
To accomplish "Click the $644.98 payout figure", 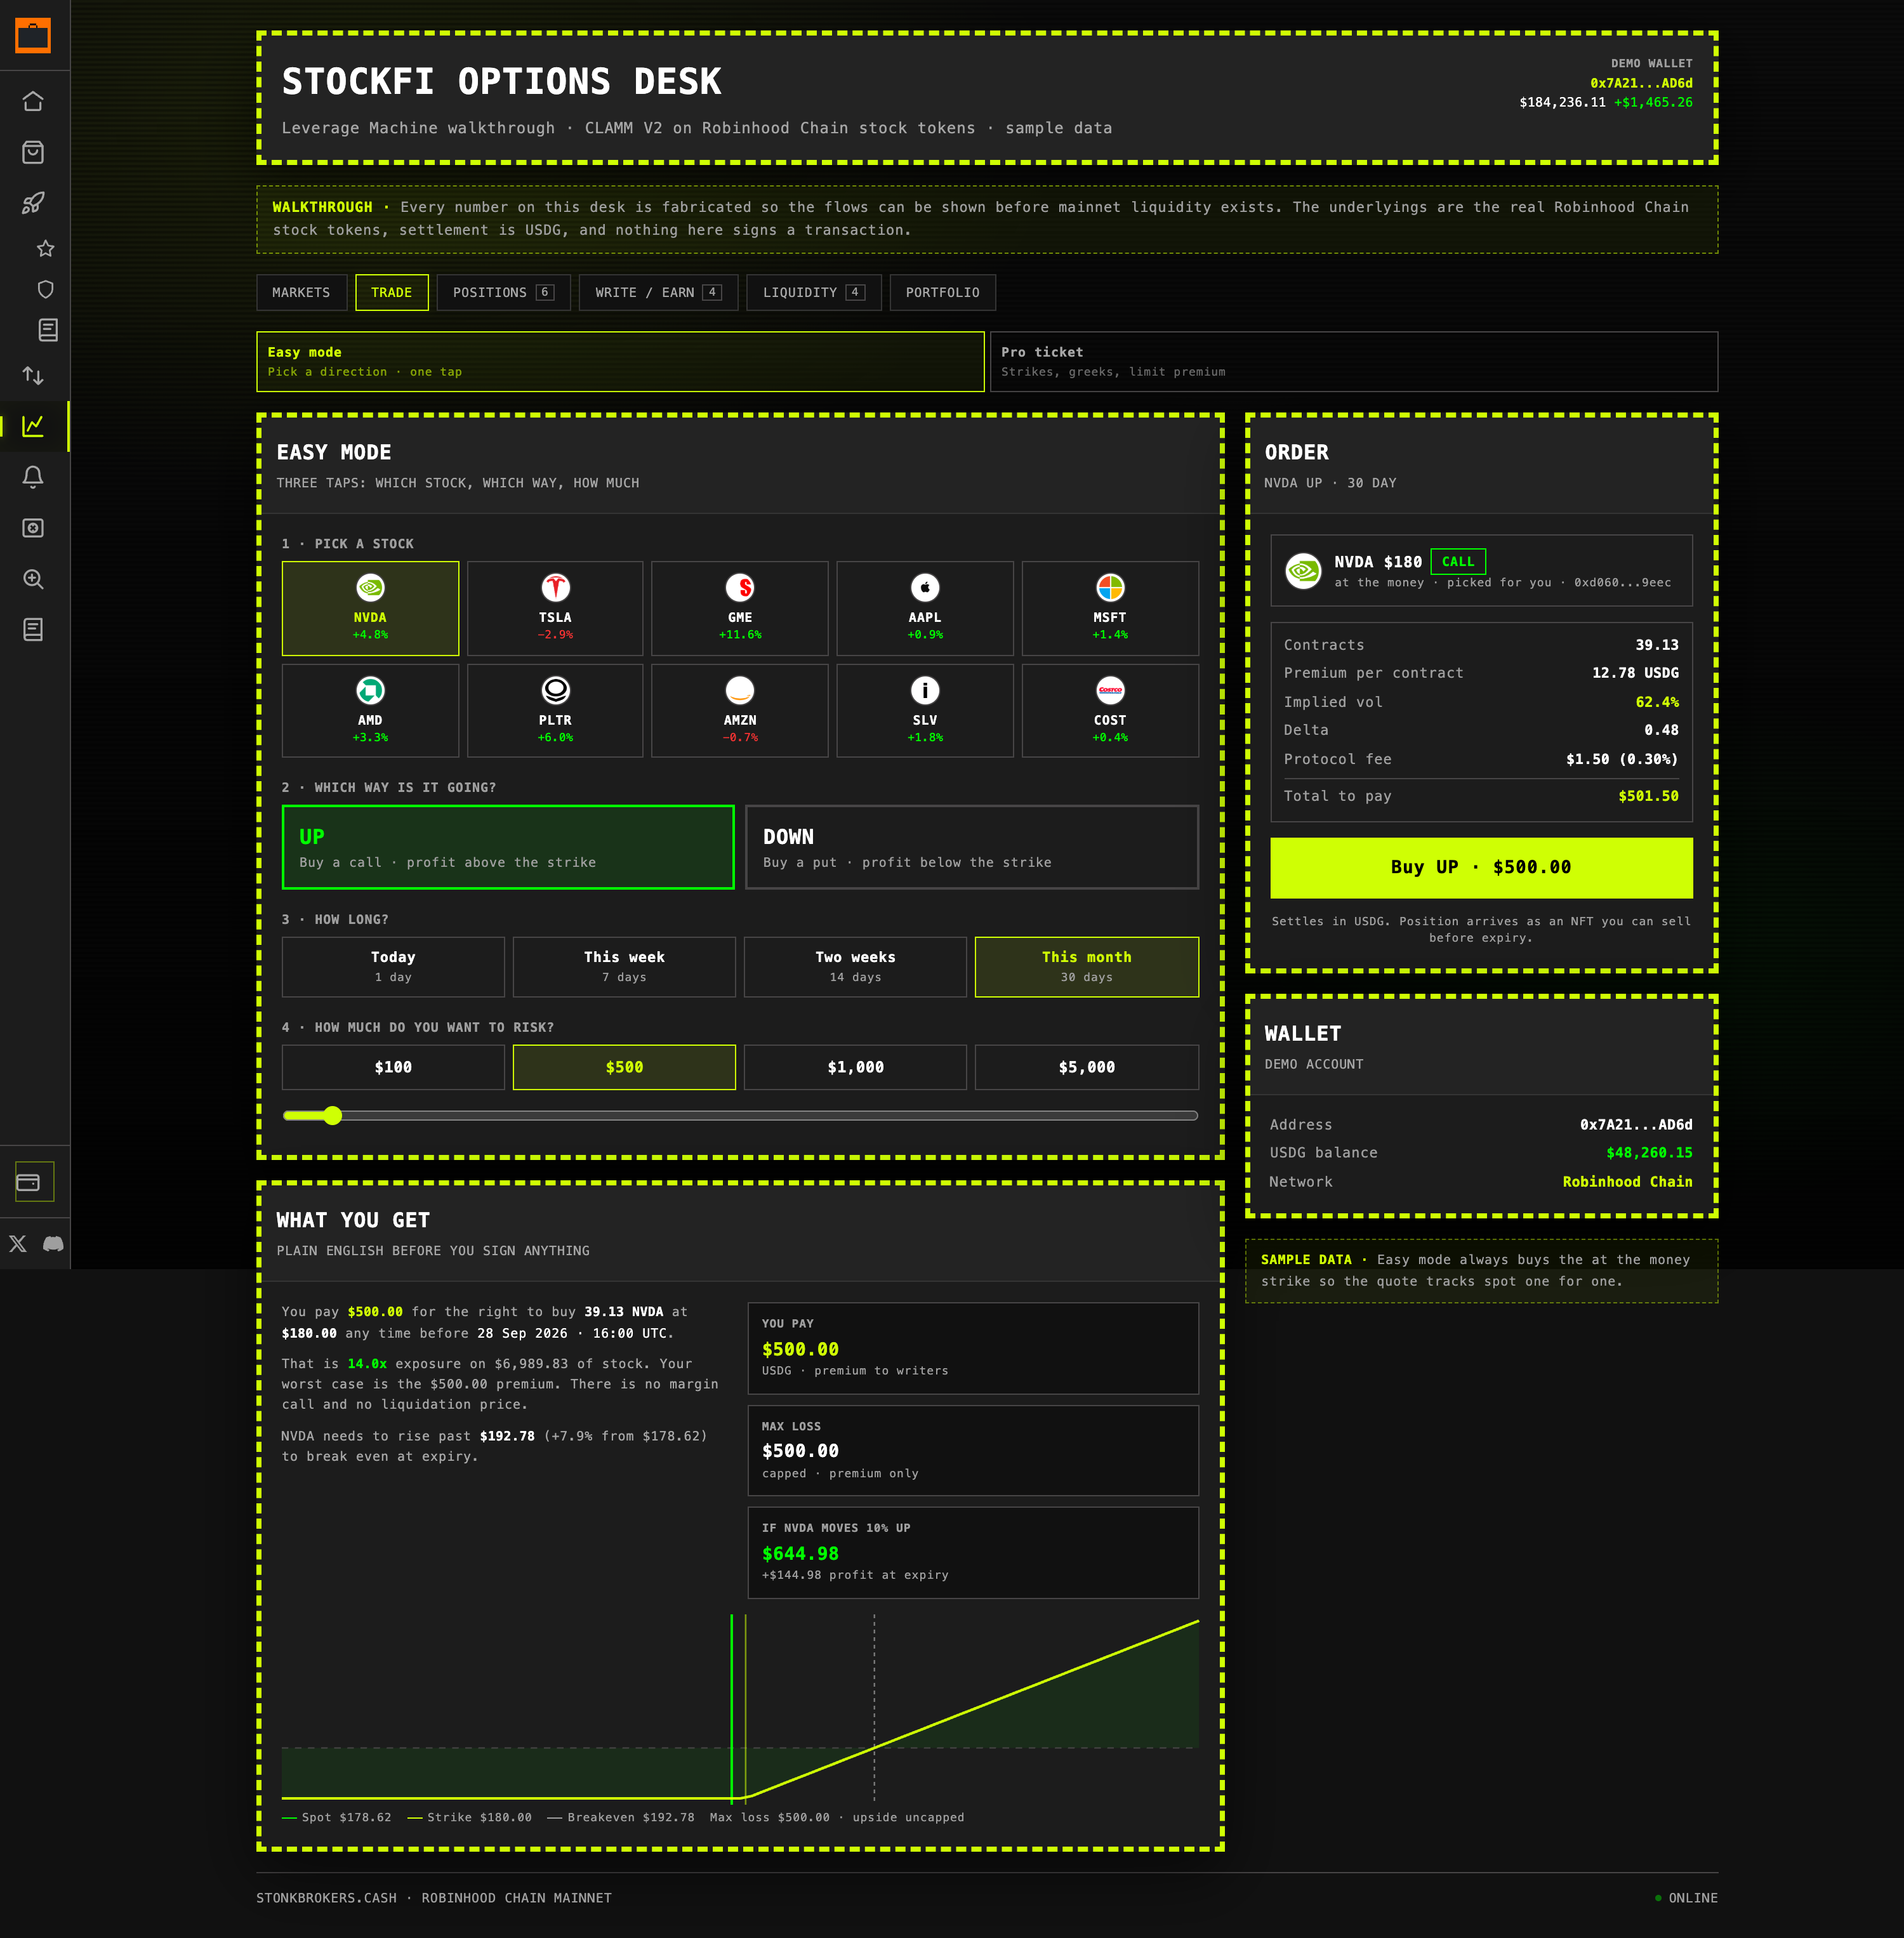I will pyautogui.click(x=800, y=1553).
